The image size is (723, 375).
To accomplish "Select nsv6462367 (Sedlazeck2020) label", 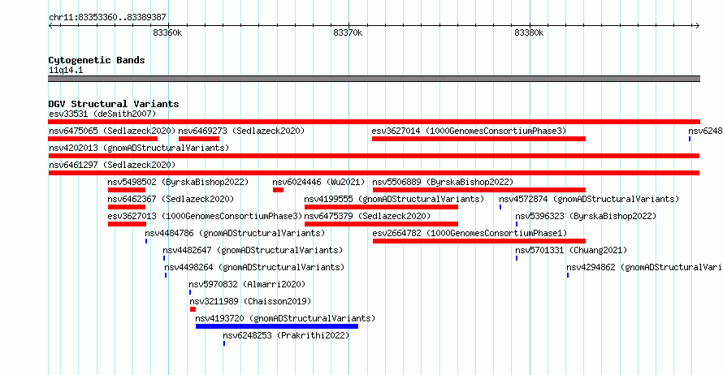I will (171, 199).
